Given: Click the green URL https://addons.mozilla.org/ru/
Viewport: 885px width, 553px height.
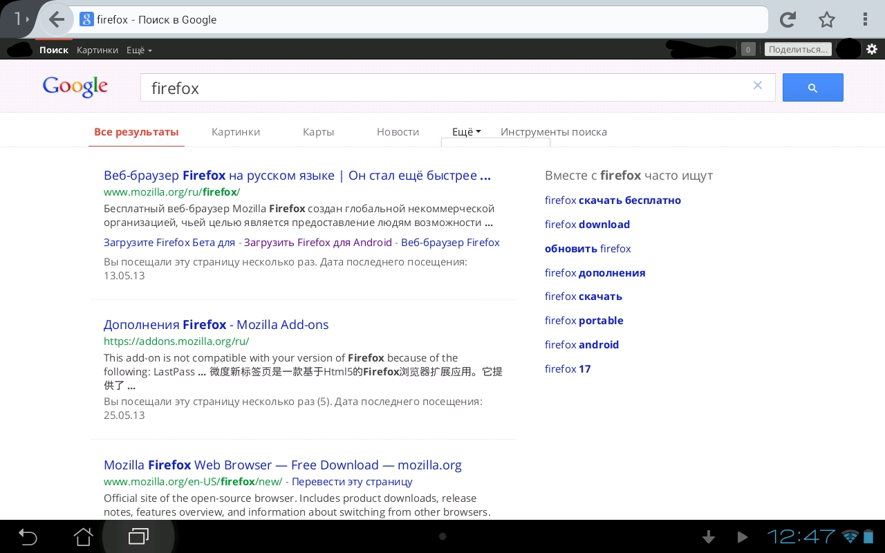Looking at the screenshot, I should click(x=176, y=341).
